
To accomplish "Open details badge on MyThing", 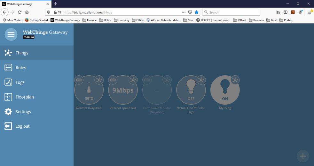I will pyautogui.click(x=235, y=80).
